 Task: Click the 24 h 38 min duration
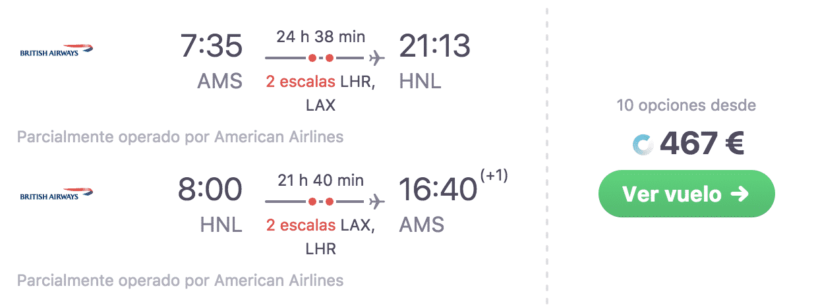[x=320, y=37]
